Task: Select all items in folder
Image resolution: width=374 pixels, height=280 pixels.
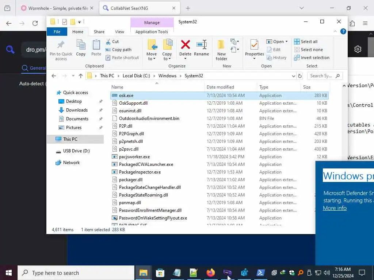Action: [x=306, y=42]
